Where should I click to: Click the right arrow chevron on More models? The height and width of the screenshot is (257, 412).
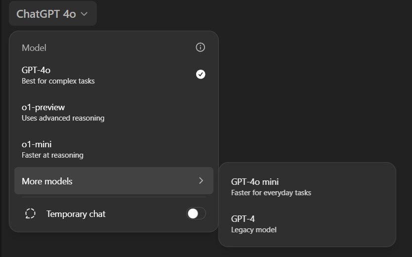[x=201, y=181]
